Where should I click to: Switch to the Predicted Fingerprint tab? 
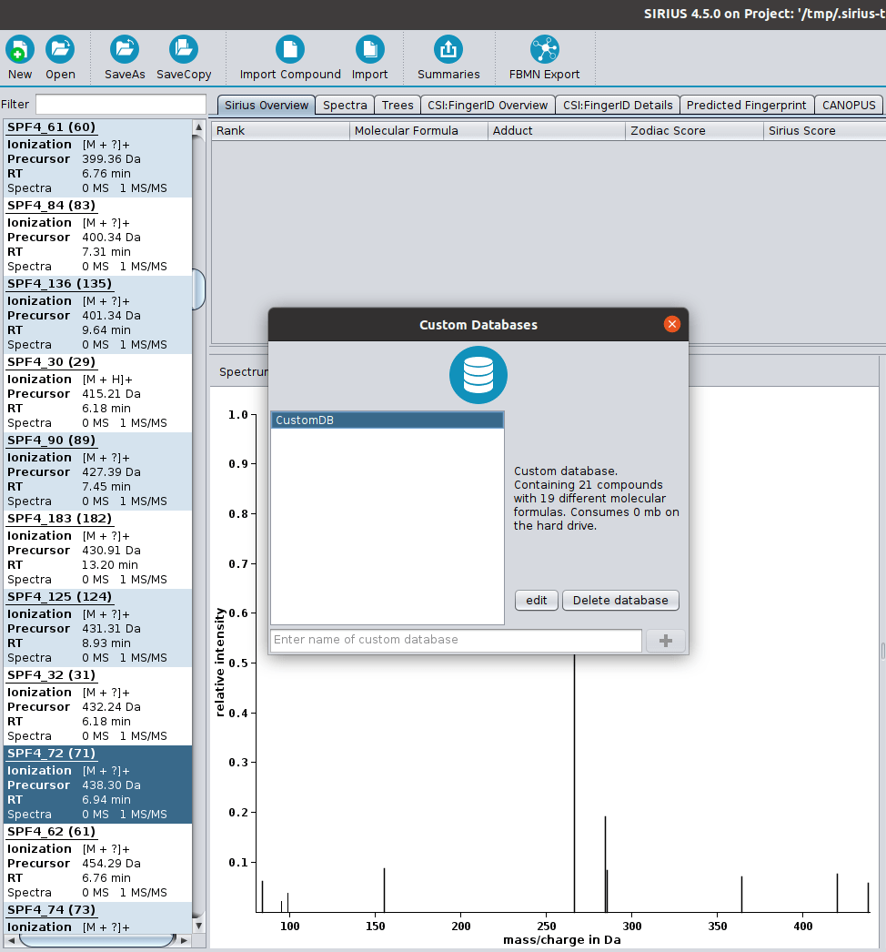point(747,105)
